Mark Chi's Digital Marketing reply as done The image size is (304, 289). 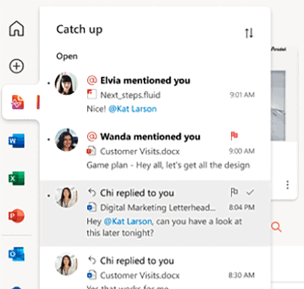(250, 192)
